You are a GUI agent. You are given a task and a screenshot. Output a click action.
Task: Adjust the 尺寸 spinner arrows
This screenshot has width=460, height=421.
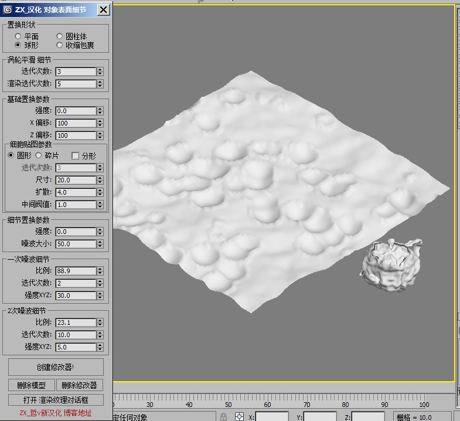(100, 180)
